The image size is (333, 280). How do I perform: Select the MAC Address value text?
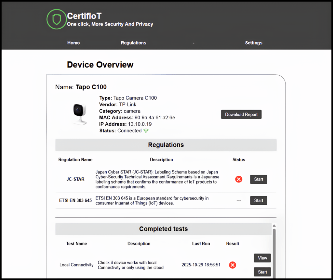(x=155, y=118)
